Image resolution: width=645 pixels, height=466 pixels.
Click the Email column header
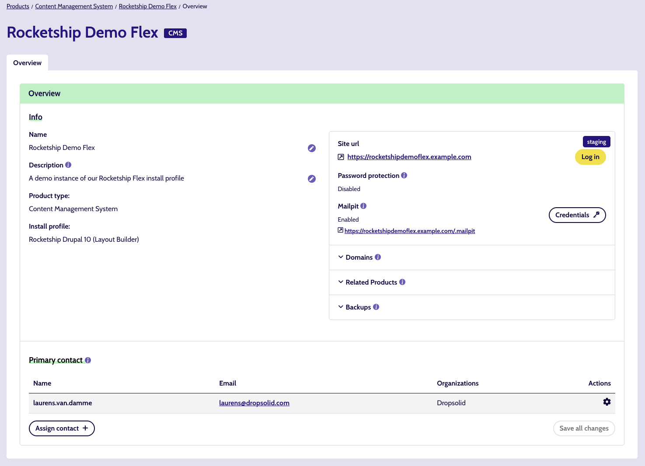[x=227, y=383]
